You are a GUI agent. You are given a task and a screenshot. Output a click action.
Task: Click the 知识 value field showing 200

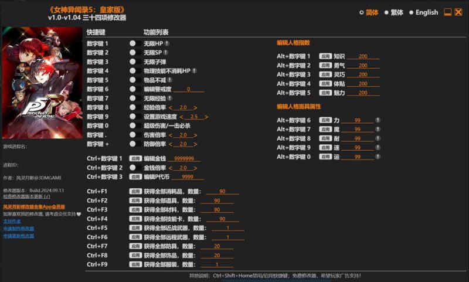point(363,56)
